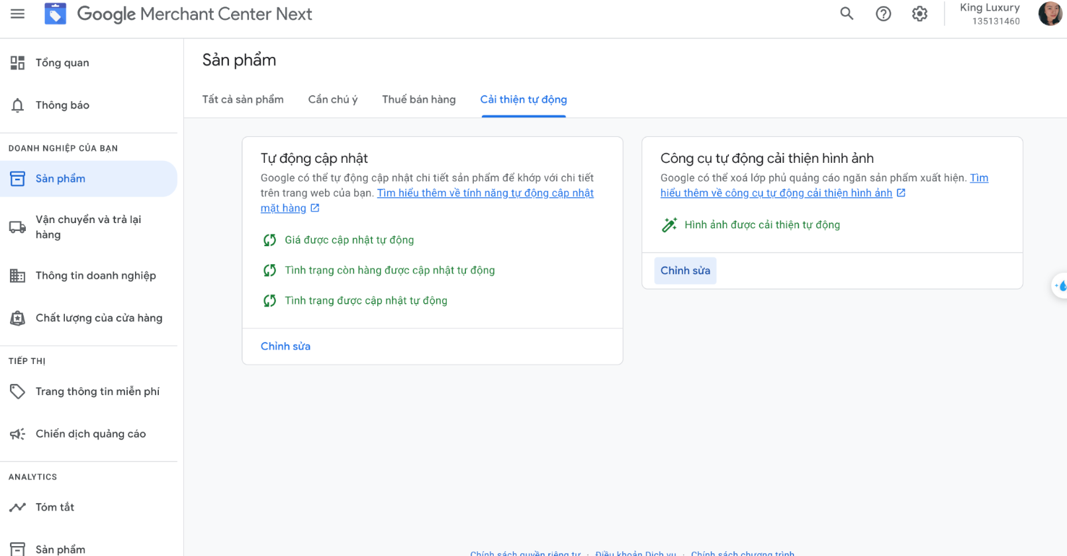Open Chính sách quyền riêng tư footer link
This screenshot has height=556, width=1067.
(x=526, y=553)
